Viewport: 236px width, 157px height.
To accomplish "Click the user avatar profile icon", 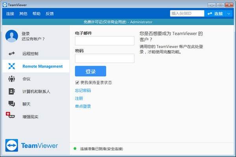I will (x=12, y=36).
